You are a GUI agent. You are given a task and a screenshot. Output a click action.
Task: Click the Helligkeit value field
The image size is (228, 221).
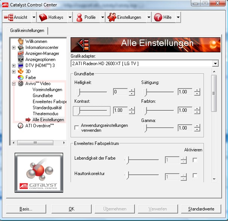click(121, 92)
